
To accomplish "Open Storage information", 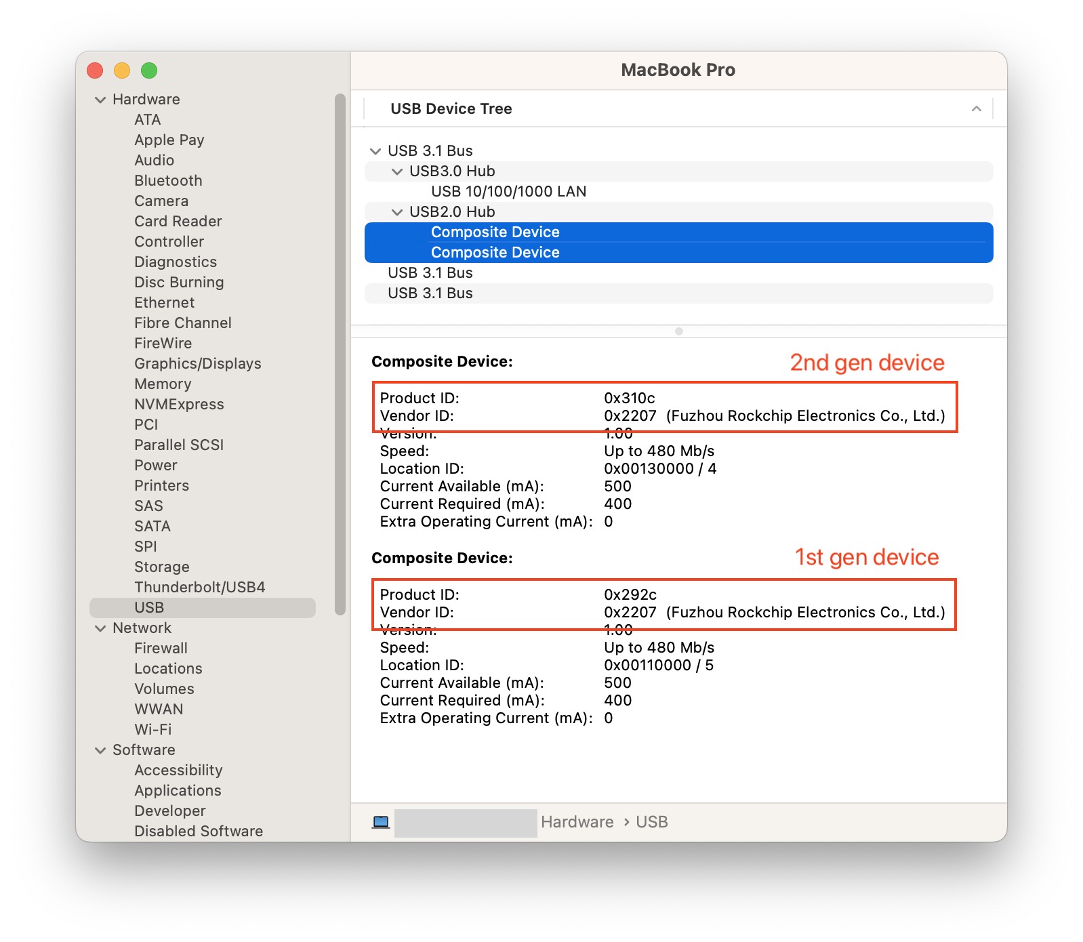I will tap(161, 567).
